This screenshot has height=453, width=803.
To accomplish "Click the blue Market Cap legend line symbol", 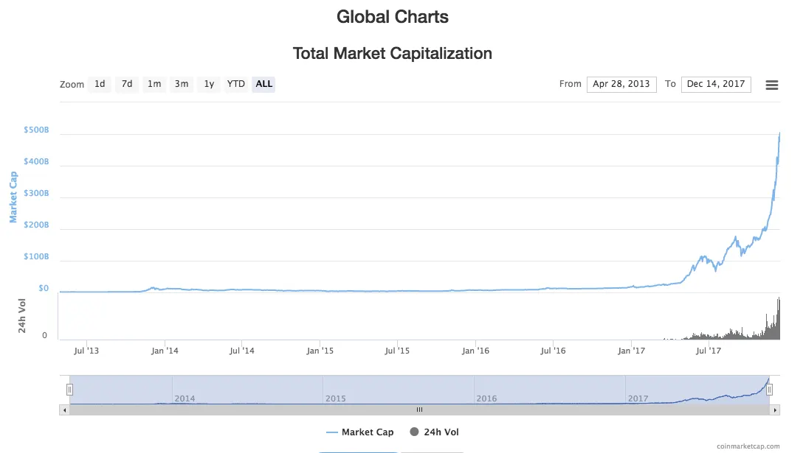I will (x=332, y=432).
